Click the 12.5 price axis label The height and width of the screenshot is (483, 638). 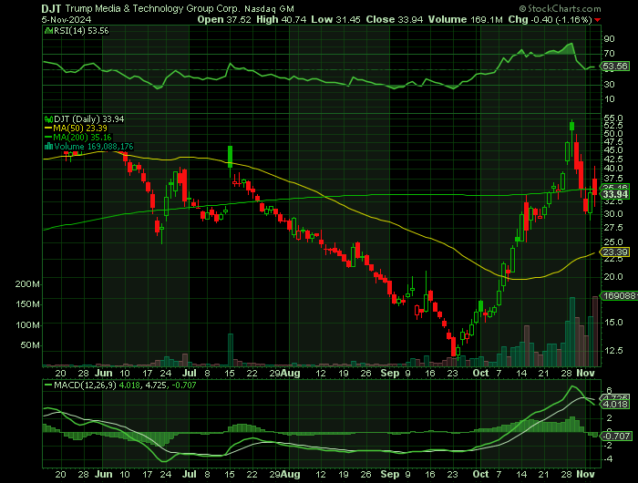pos(613,351)
